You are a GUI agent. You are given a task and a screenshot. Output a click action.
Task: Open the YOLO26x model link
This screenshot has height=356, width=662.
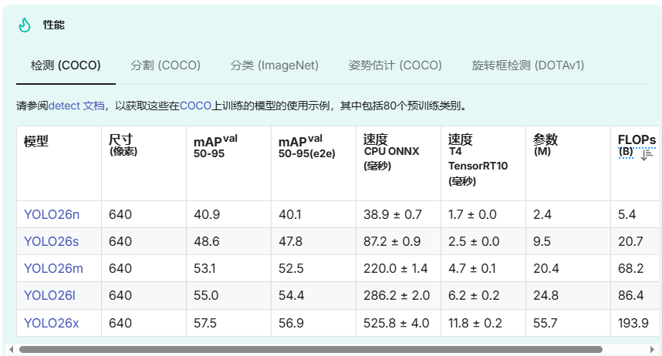click(51, 323)
